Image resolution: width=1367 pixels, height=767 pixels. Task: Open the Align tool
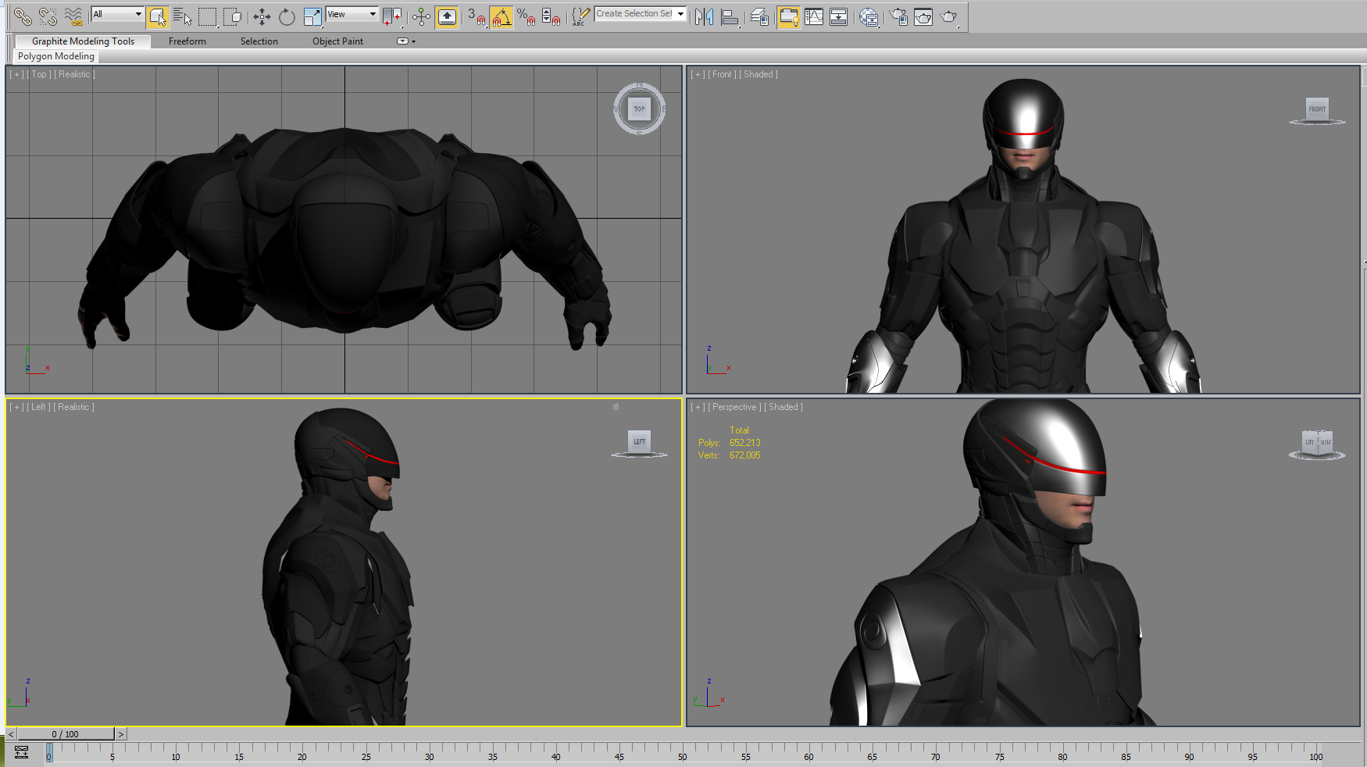coord(730,16)
